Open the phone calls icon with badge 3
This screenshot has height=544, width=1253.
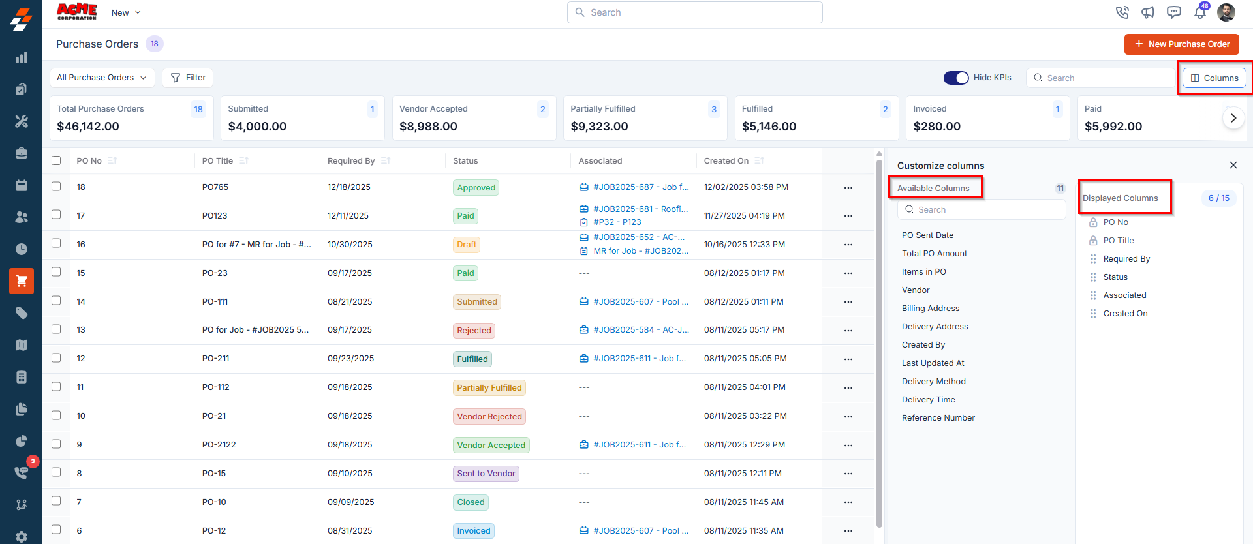(22, 472)
